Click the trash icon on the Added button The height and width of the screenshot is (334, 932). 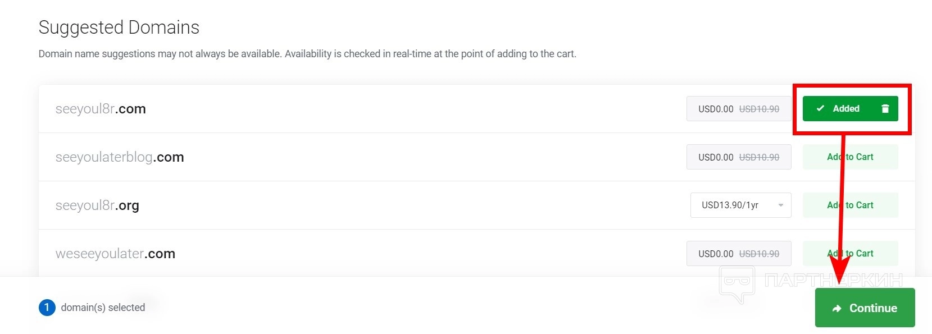click(x=885, y=109)
